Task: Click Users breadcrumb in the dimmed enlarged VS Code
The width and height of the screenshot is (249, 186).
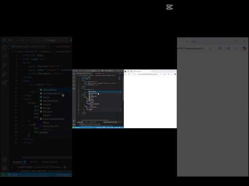Action: [x=20, y=52]
